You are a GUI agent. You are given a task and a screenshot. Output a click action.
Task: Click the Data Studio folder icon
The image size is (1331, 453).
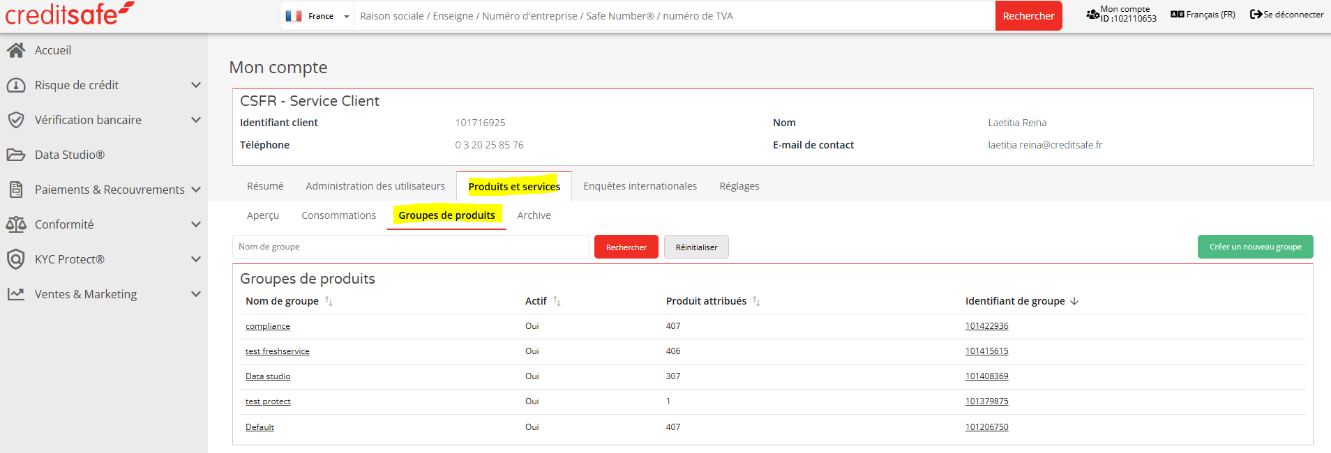point(16,155)
